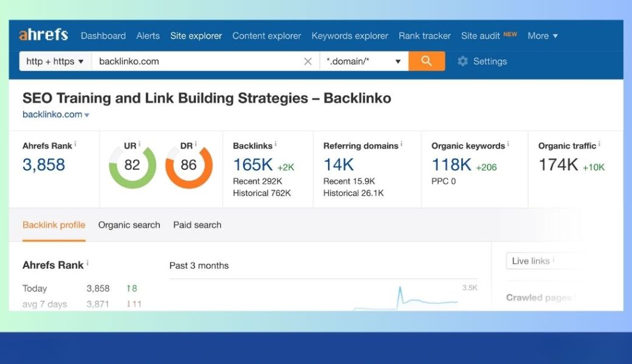Viewport: 632px width, 364px height.
Task: Click info icon beside UR
Action: coord(139,144)
